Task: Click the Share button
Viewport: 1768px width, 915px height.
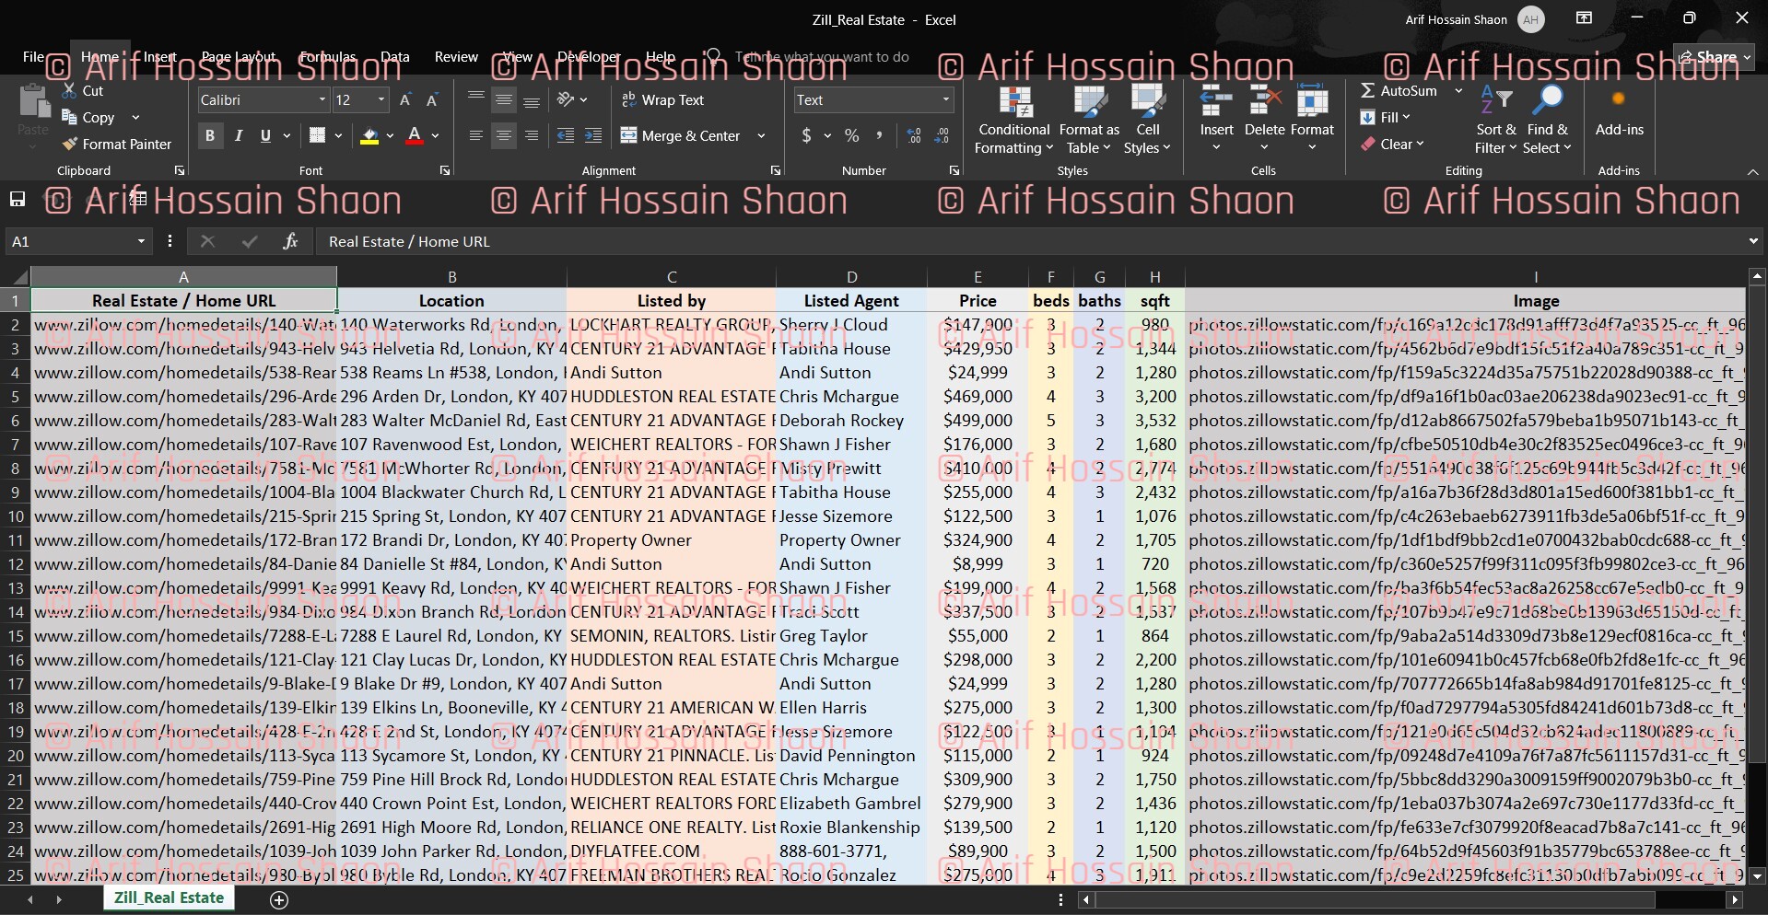Action: click(1714, 57)
